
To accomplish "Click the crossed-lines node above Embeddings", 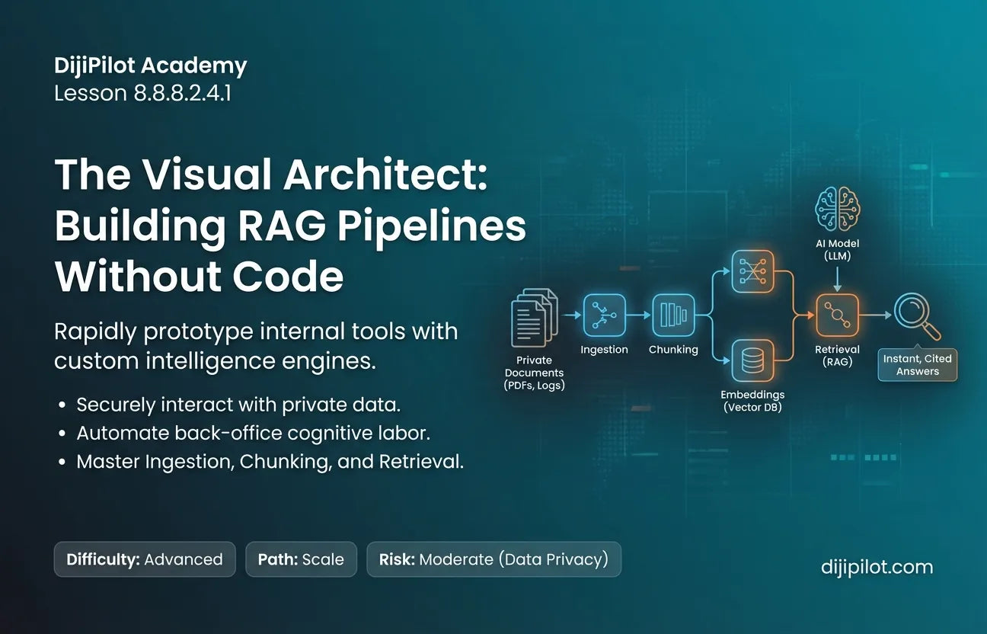I will tap(752, 271).
